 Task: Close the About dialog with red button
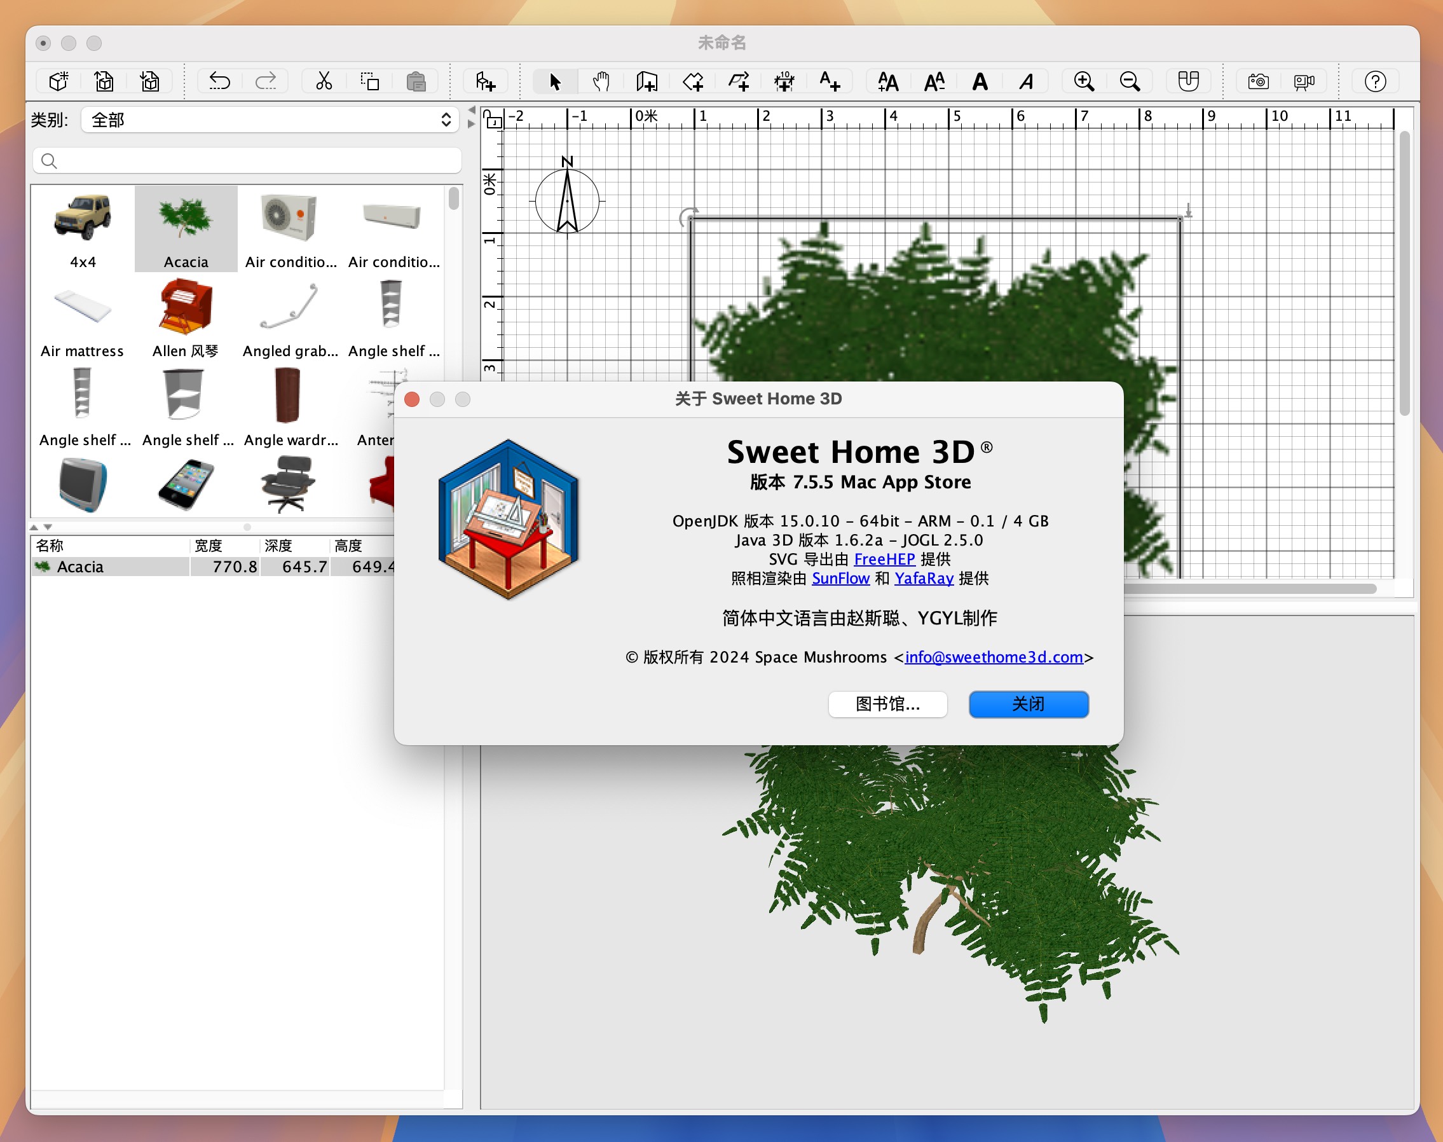click(x=412, y=399)
